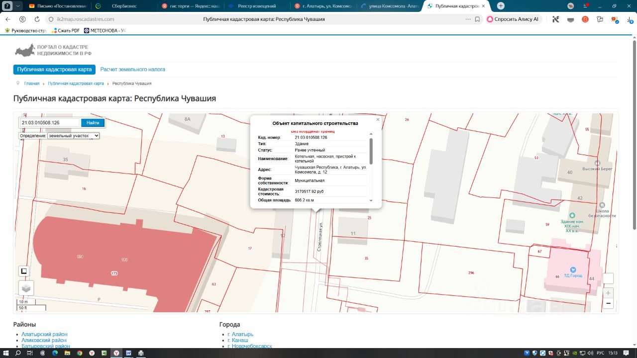Image resolution: width=637 pixels, height=358 pixels.
Task: Bookmark this page with the bookmark icon
Action: [477, 19]
